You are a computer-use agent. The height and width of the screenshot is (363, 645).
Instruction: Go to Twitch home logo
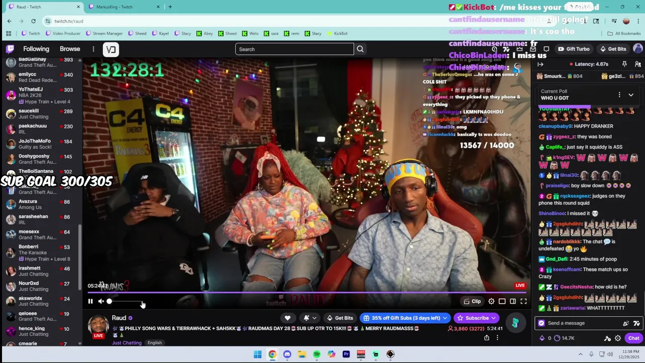[x=10, y=49]
